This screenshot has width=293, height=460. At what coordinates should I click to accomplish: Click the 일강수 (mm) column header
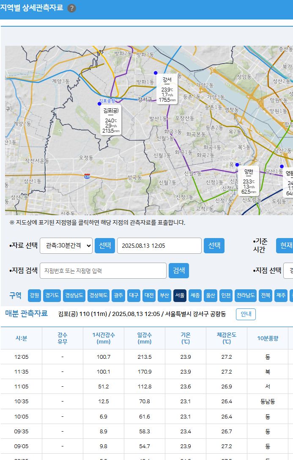145,338
